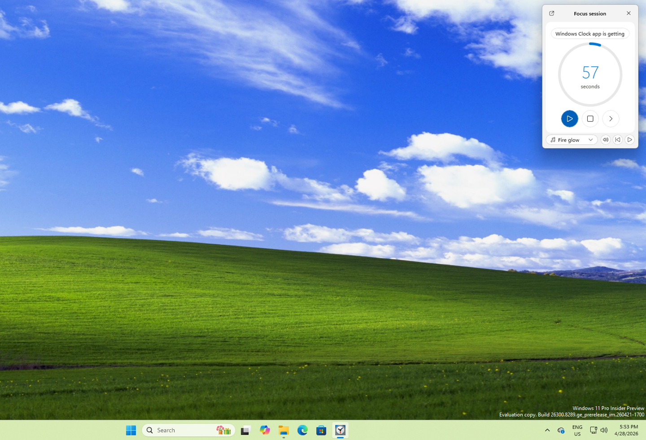Open the full Clock app via pop-out icon
Screen dimensions: 646x440
[551, 13]
